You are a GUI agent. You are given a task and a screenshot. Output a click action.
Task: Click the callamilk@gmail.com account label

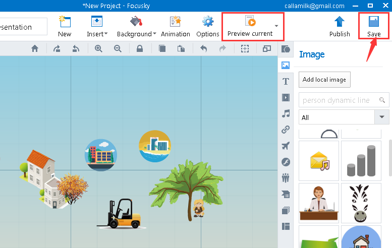click(x=314, y=6)
